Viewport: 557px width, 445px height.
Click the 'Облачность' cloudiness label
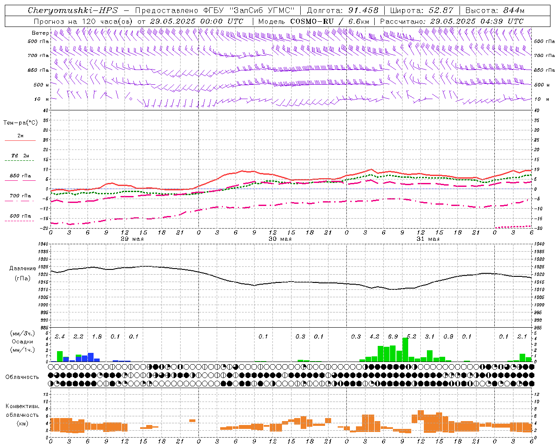click(22, 377)
